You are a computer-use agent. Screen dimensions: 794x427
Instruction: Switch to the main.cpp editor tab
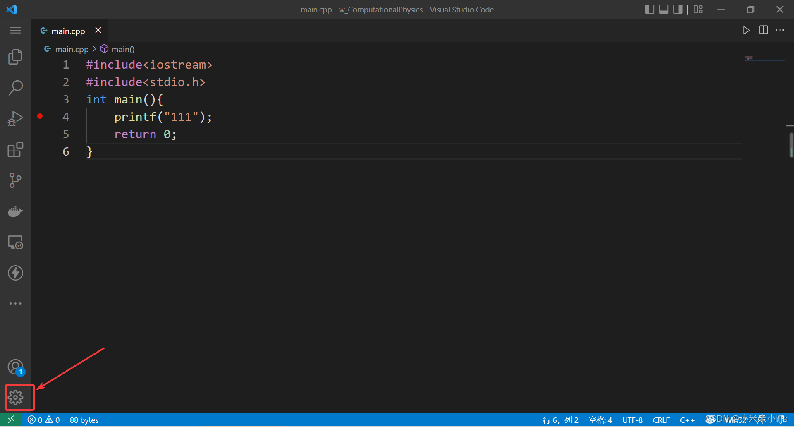tap(68, 30)
